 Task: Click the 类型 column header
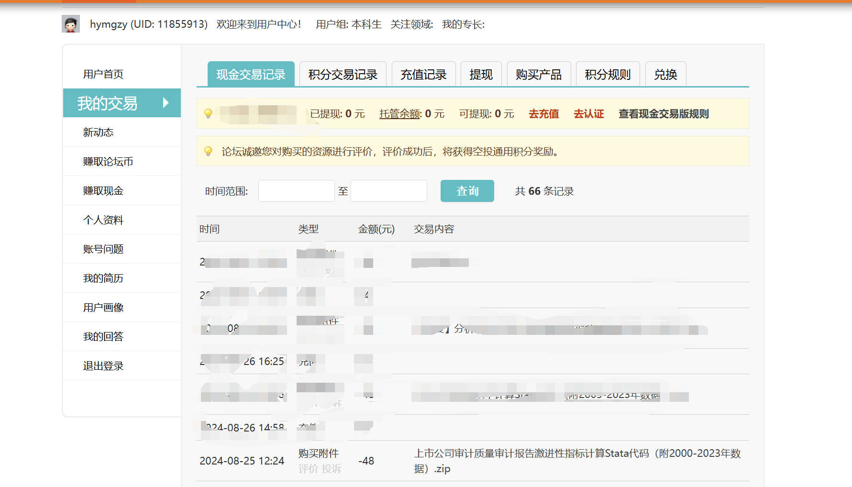coord(309,229)
